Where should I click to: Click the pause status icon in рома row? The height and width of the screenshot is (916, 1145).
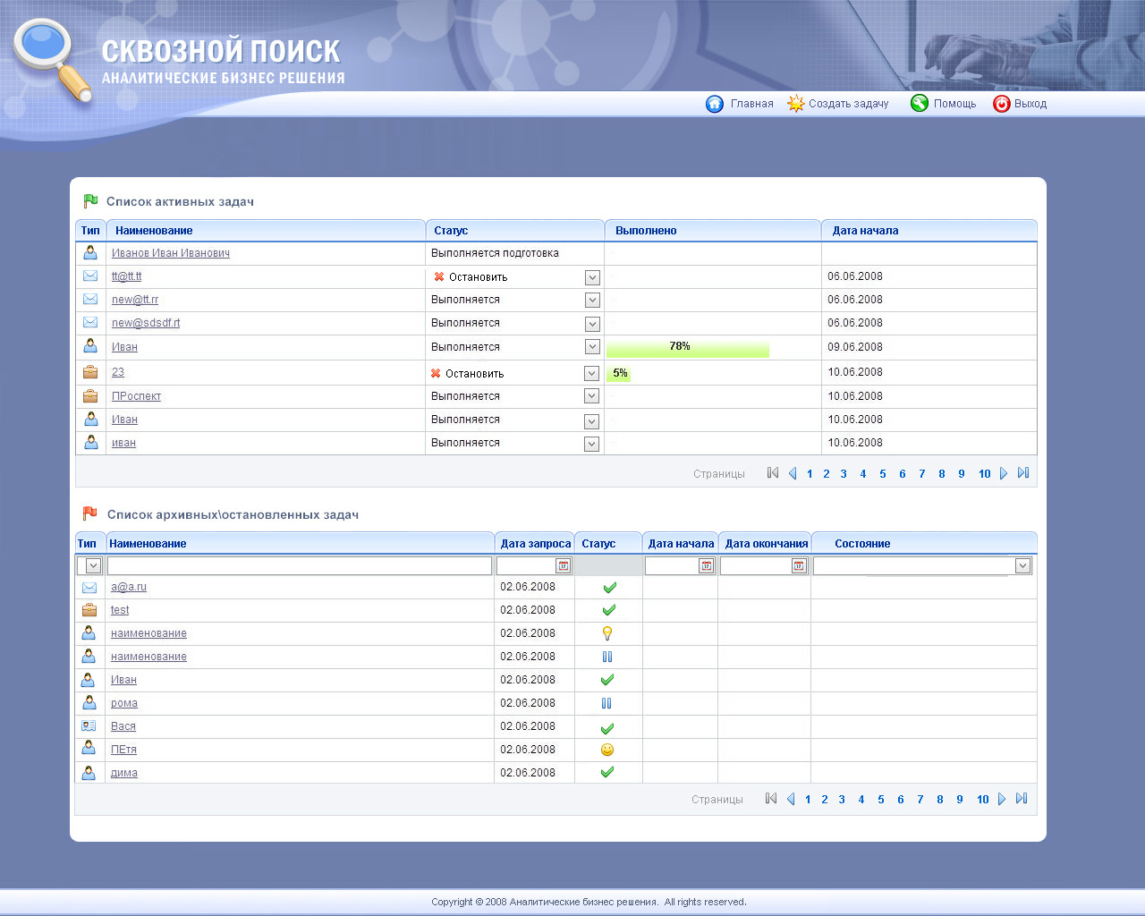point(607,703)
